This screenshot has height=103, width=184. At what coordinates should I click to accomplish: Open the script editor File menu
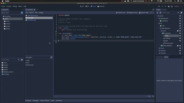click(27, 13)
